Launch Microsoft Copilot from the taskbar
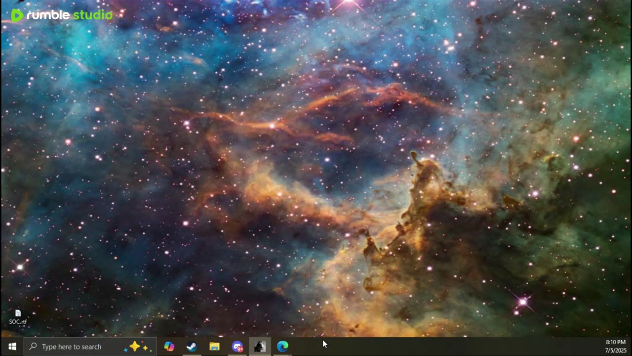This screenshot has width=632, height=356. point(169,347)
